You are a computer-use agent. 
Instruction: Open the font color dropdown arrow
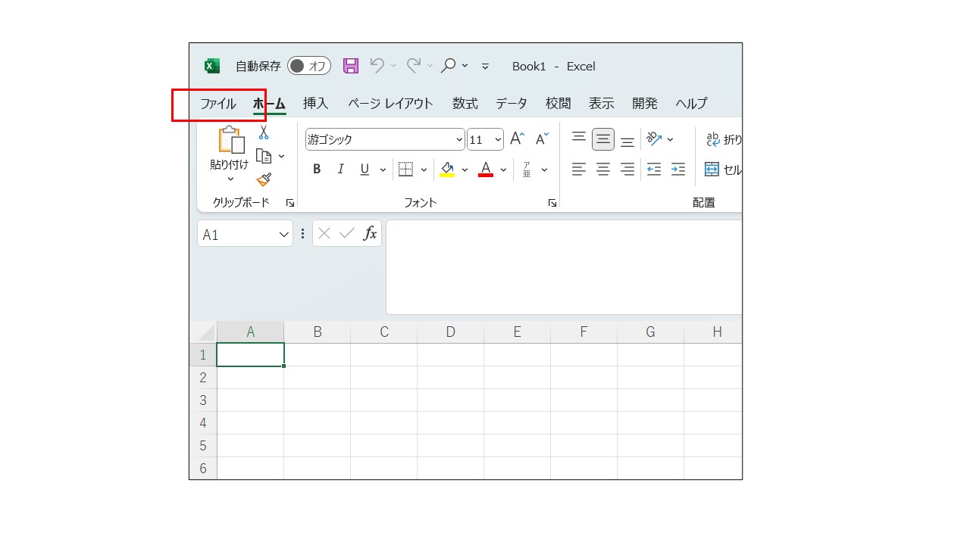click(503, 170)
